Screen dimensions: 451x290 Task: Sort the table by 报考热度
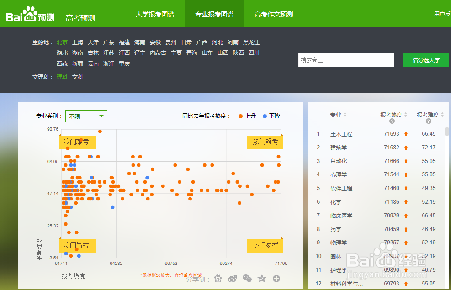coord(406,115)
